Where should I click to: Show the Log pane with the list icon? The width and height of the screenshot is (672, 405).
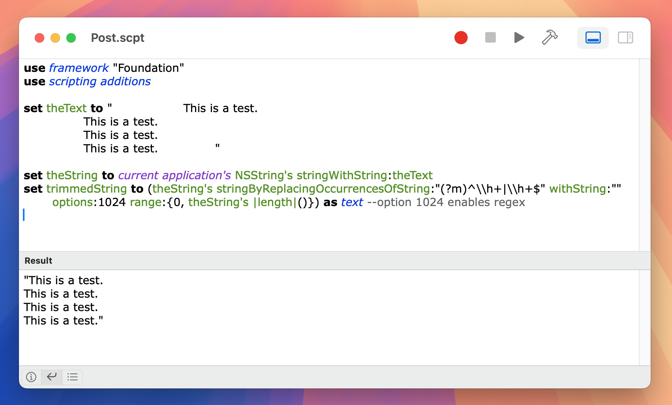pos(72,377)
